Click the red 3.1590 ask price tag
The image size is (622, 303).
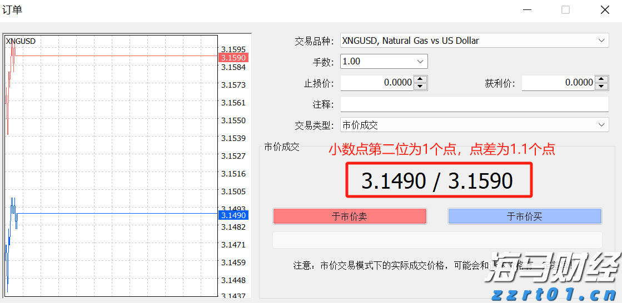tap(233, 58)
